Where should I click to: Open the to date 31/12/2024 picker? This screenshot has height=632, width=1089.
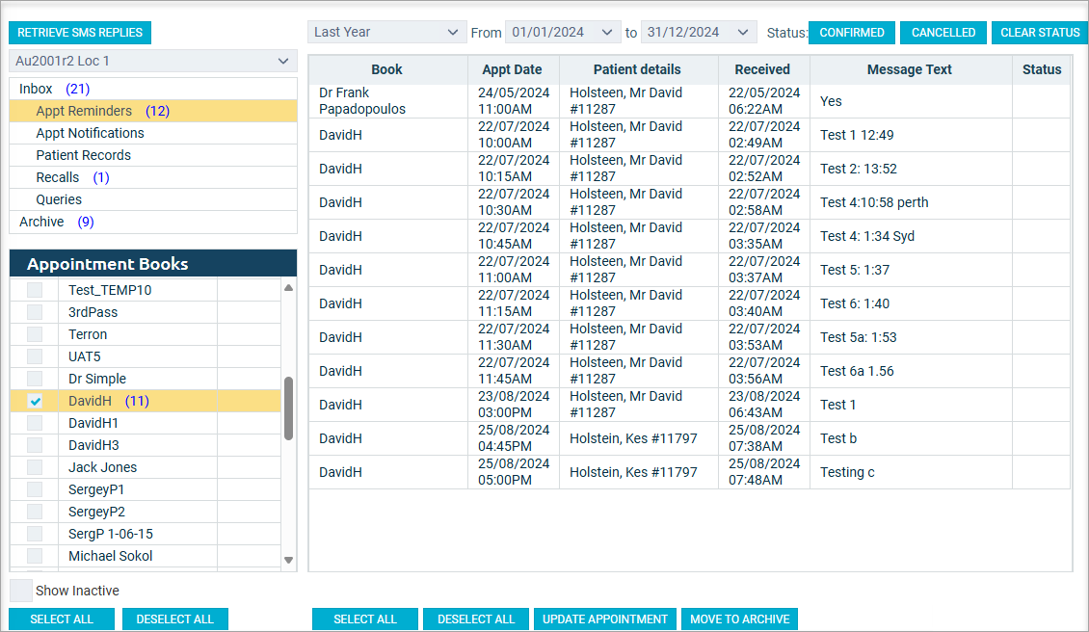698,32
